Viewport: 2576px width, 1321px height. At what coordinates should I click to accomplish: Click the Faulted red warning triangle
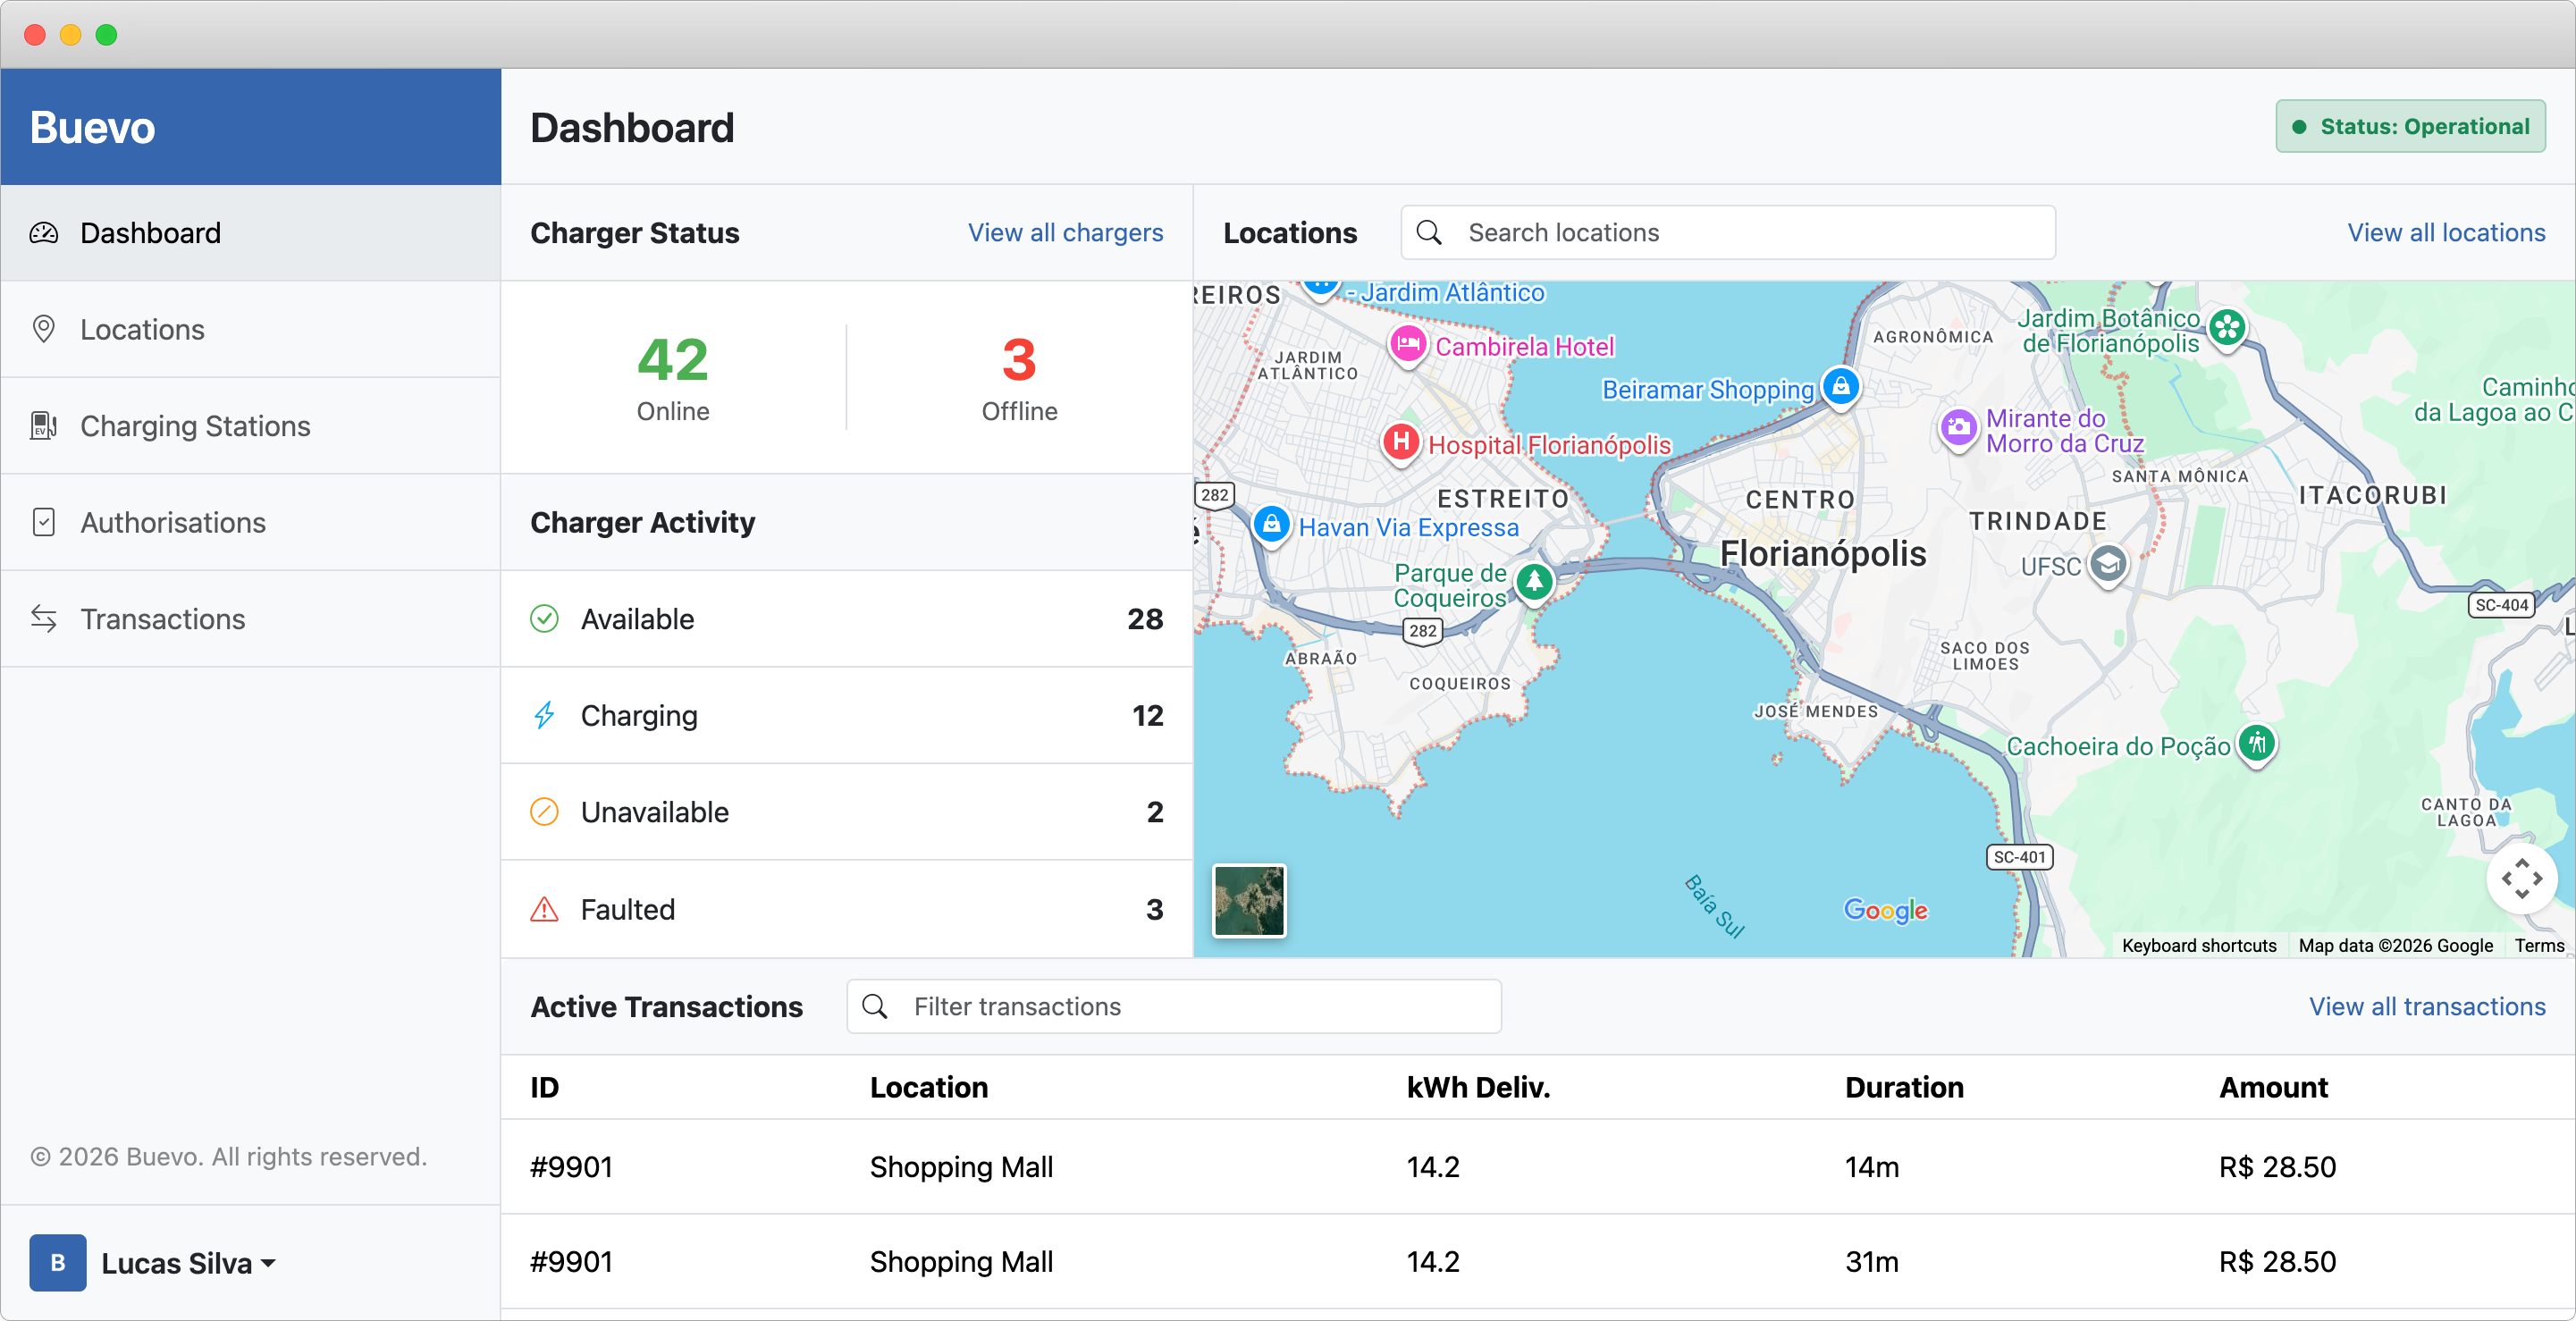tap(544, 909)
